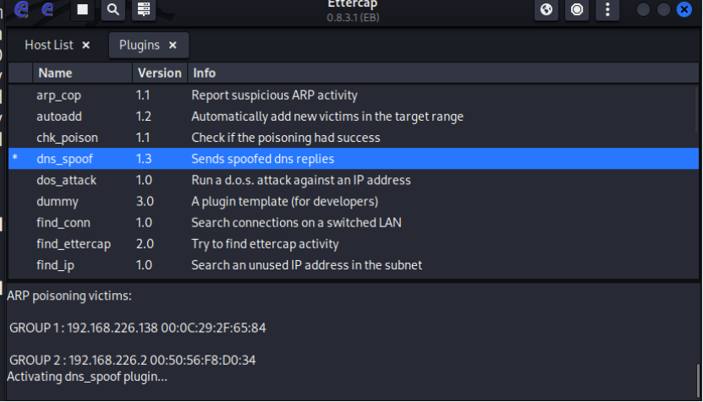The width and height of the screenshot is (703, 402).
Task: Open the three-dot Ettercap menu
Action: click(607, 9)
